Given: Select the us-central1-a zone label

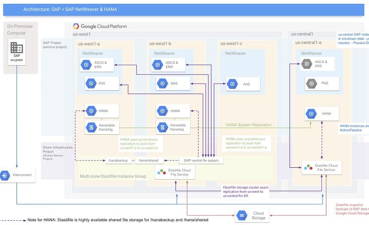Looking at the screenshot, I should tap(308, 43).
